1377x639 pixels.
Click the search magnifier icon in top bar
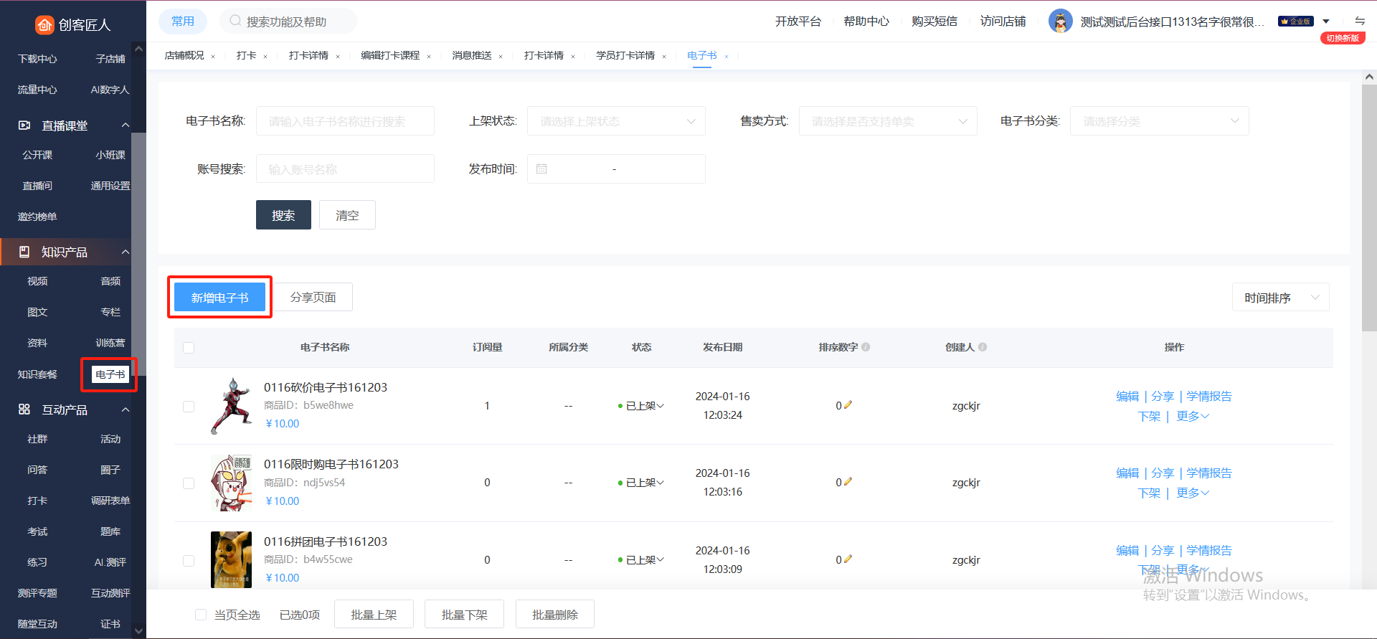(x=235, y=22)
